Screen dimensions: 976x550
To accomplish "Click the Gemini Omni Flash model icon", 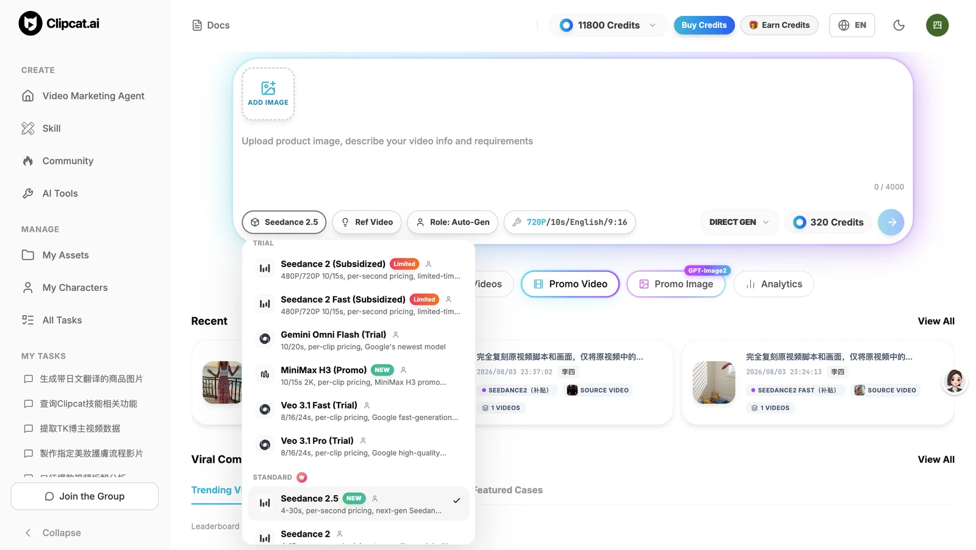I will coord(265,339).
